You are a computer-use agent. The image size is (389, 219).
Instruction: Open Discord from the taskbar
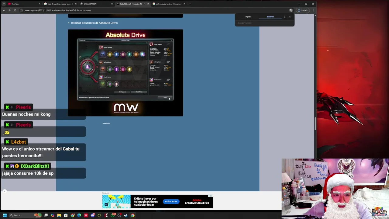pos(92,215)
